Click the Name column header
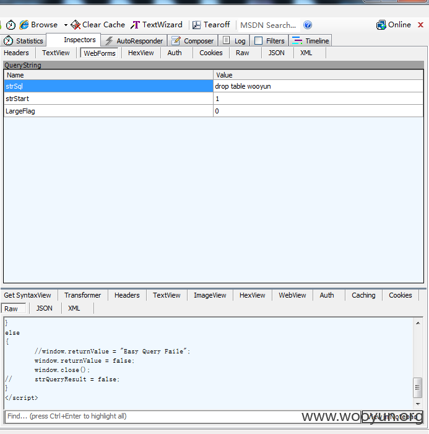Image resolution: width=429 pixels, height=434 pixels. coord(108,75)
